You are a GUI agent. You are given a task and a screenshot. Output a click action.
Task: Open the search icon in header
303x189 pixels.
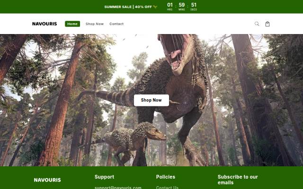click(257, 24)
